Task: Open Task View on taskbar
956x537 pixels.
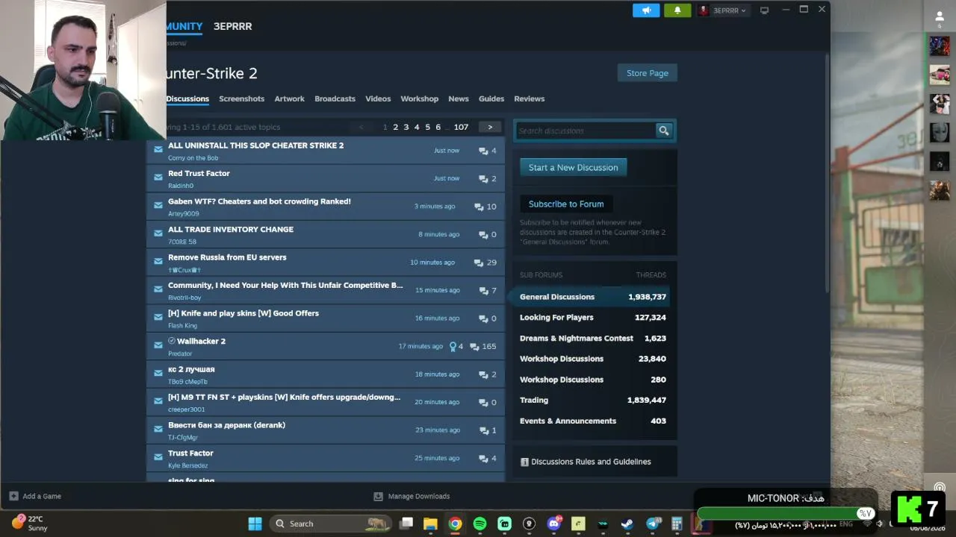Action: pyautogui.click(x=406, y=524)
